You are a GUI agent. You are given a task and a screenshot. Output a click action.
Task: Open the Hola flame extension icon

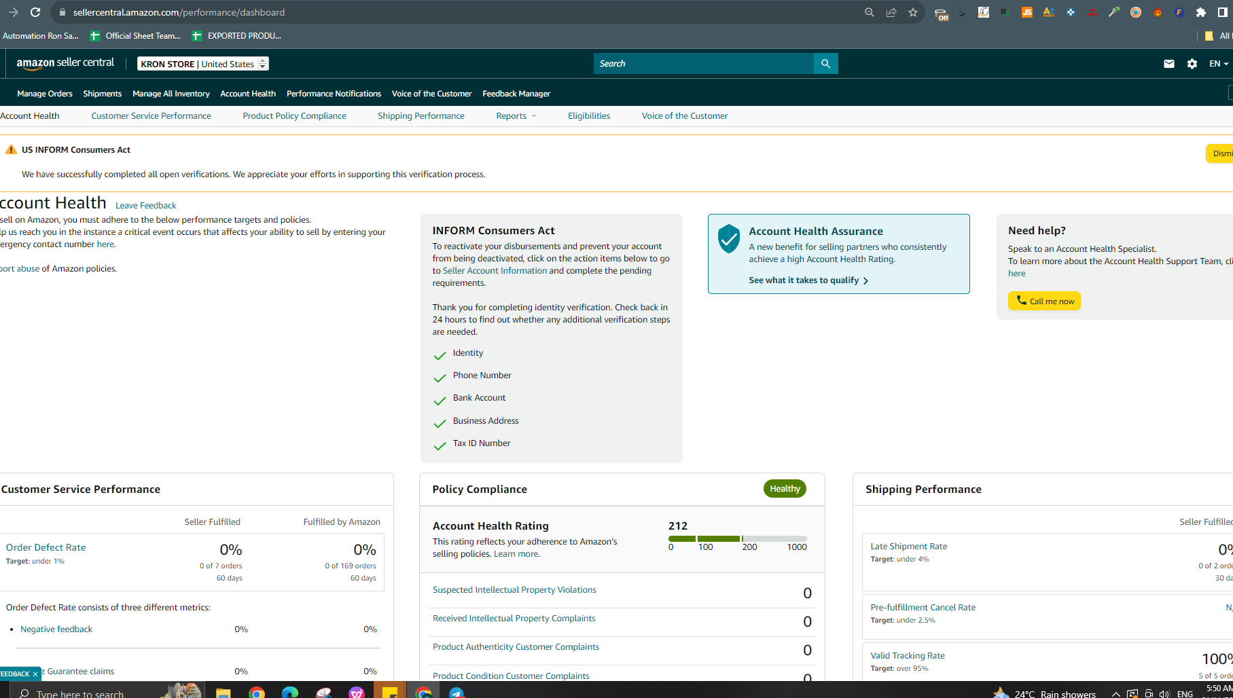(1158, 12)
